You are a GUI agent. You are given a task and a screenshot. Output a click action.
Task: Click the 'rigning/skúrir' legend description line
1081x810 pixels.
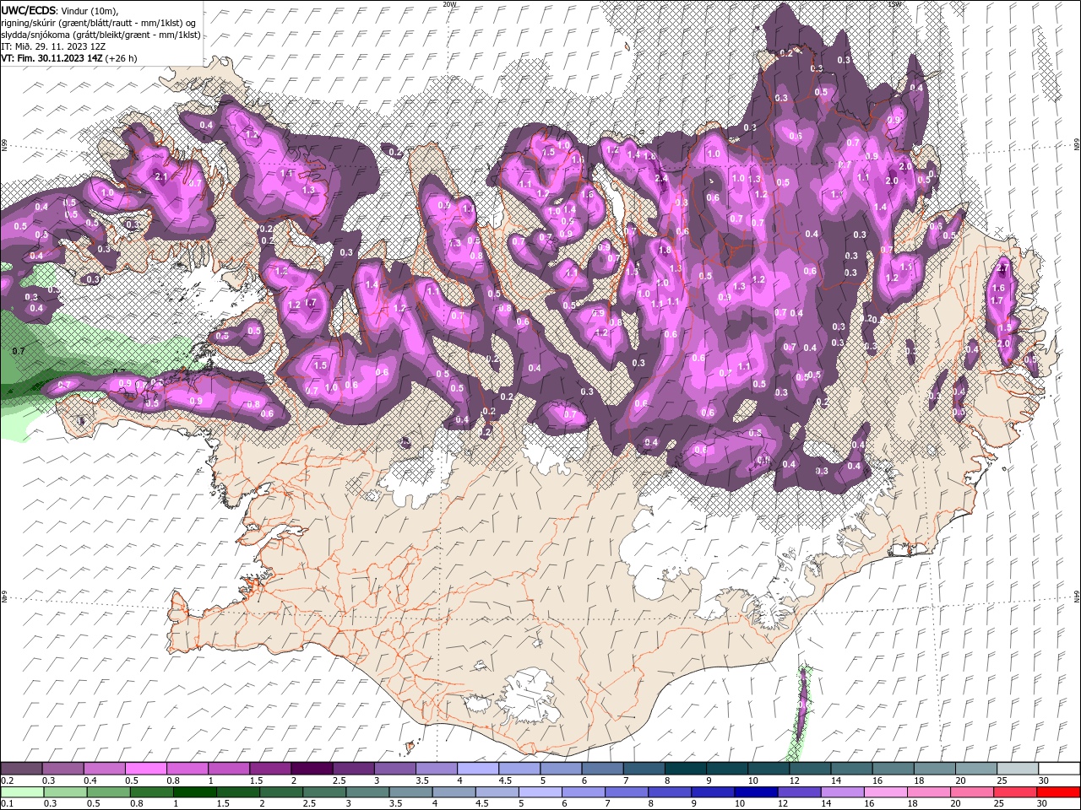tap(100, 23)
